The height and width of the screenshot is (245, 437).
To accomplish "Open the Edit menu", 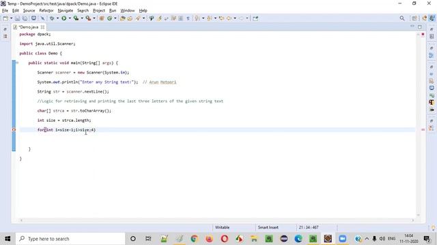I will click(16, 11).
